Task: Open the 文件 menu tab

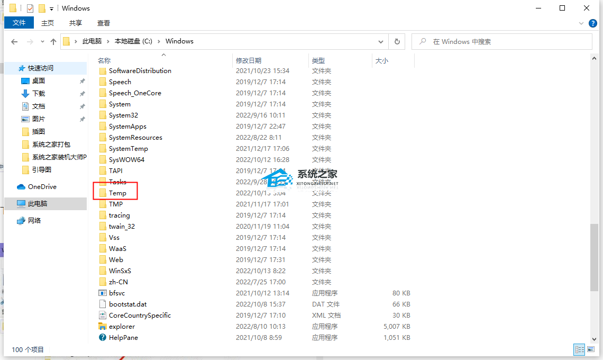Action: pyautogui.click(x=19, y=23)
